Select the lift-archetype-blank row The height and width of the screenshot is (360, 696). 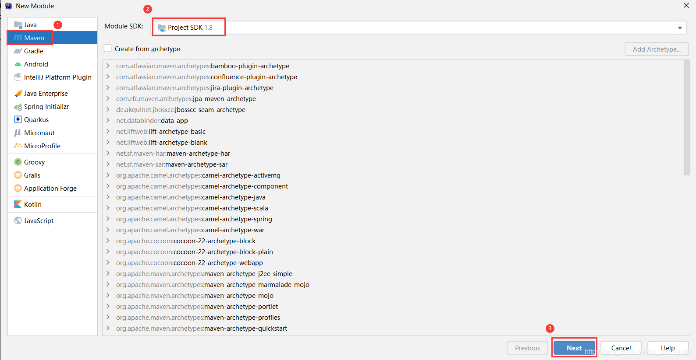tap(393, 143)
